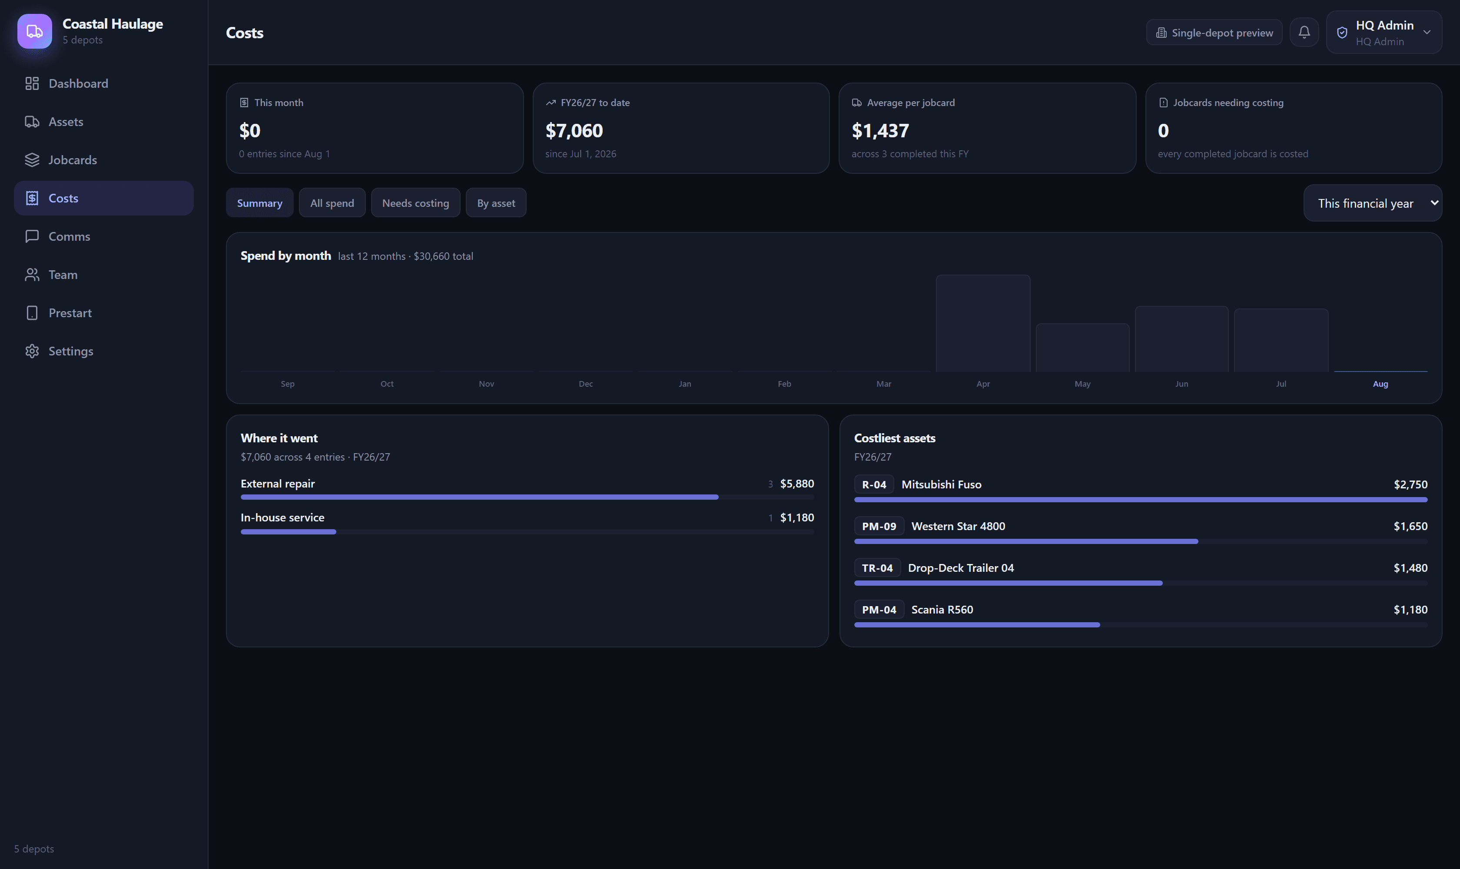Viewport: 1460px width, 869px height.
Task: Click the $7,060 FY to date value
Action: (x=574, y=131)
